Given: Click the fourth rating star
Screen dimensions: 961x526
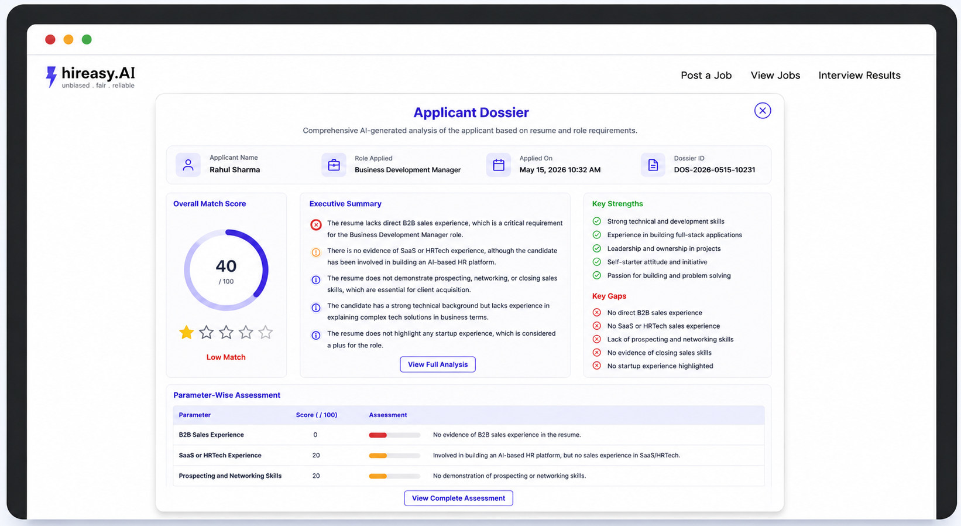Looking at the screenshot, I should [x=246, y=333].
